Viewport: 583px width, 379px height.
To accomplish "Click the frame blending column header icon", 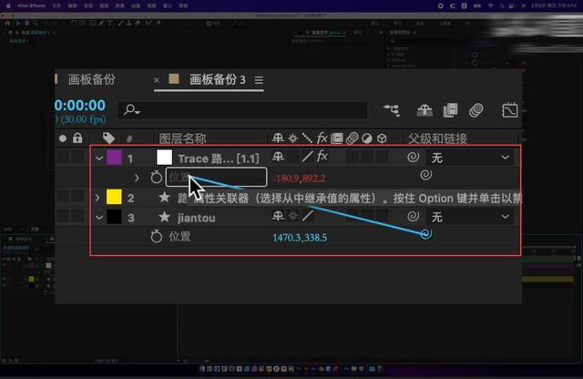I will 336,138.
